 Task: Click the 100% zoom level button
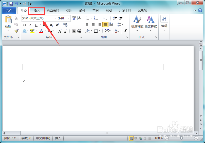159,138
